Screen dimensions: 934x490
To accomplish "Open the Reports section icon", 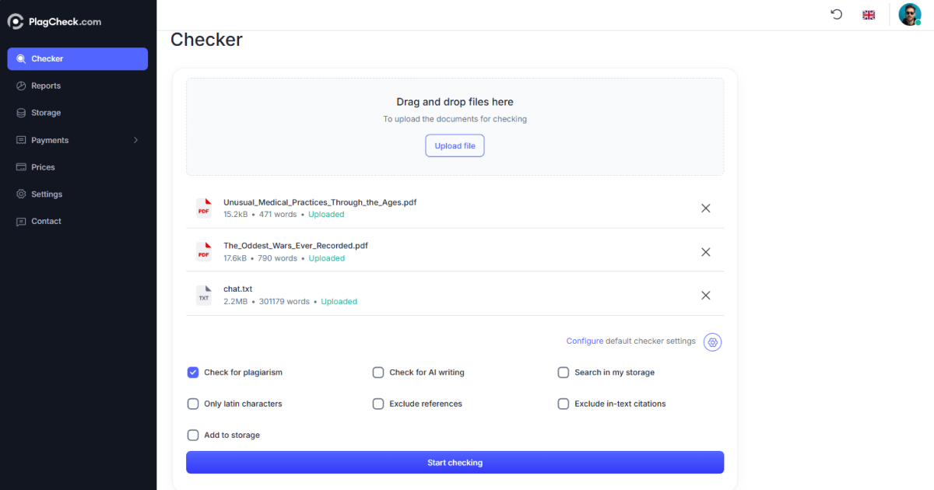I will [22, 86].
